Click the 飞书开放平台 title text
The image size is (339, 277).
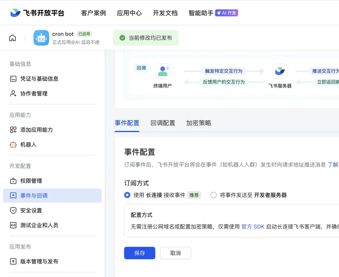pyautogui.click(x=44, y=13)
